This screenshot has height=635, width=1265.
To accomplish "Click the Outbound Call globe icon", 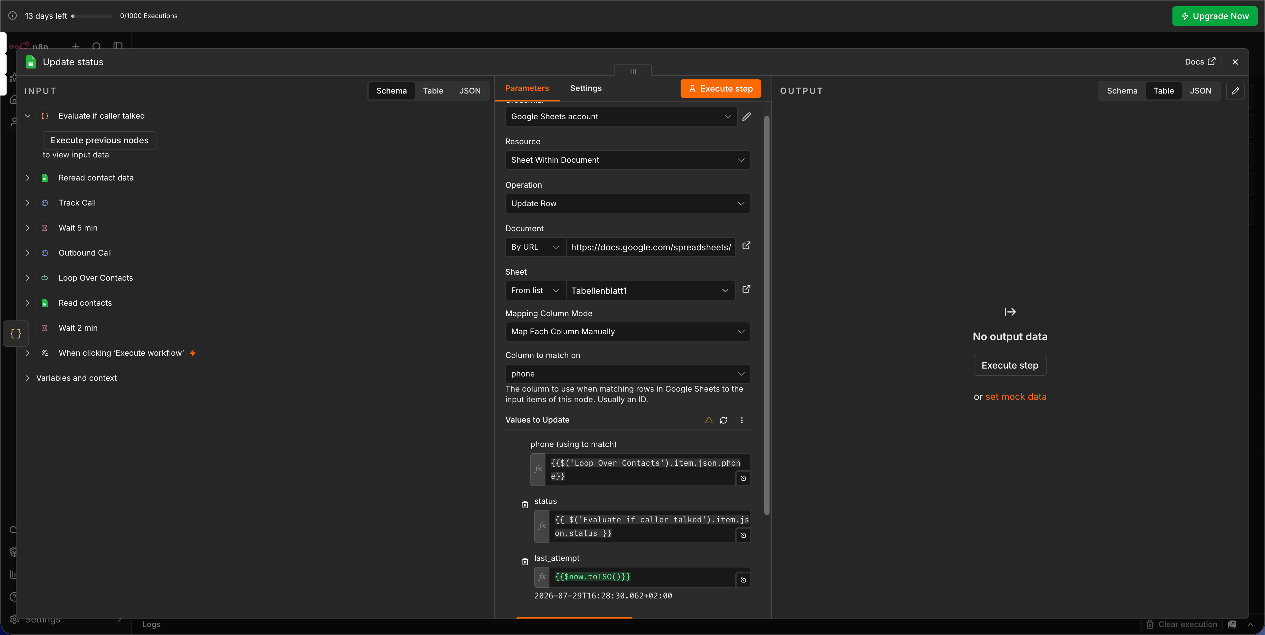I will (x=45, y=253).
